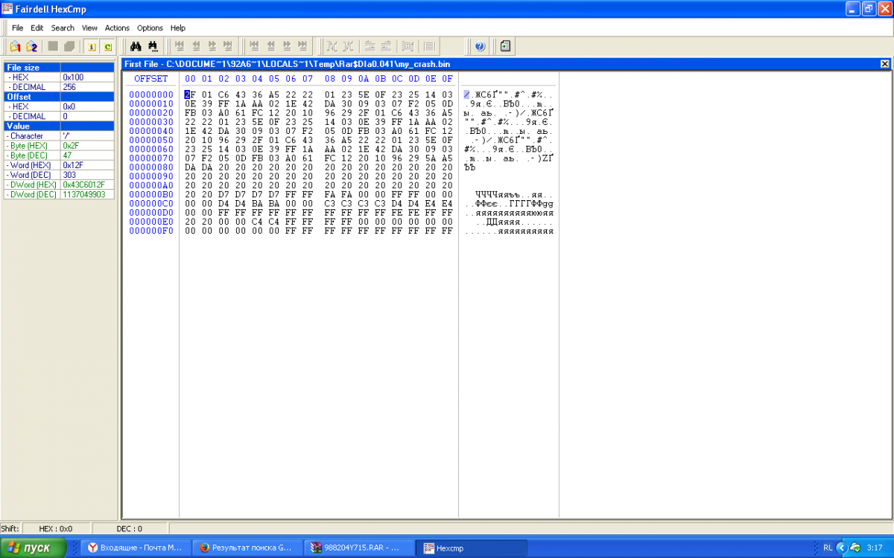
Task: Open the blue question mark Help icon
Action: pyautogui.click(x=480, y=46)
